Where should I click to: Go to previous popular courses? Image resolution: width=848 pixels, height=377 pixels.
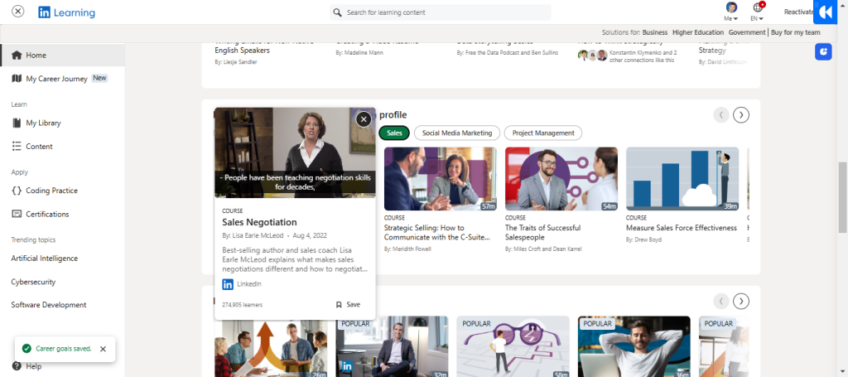pos(721,302)
